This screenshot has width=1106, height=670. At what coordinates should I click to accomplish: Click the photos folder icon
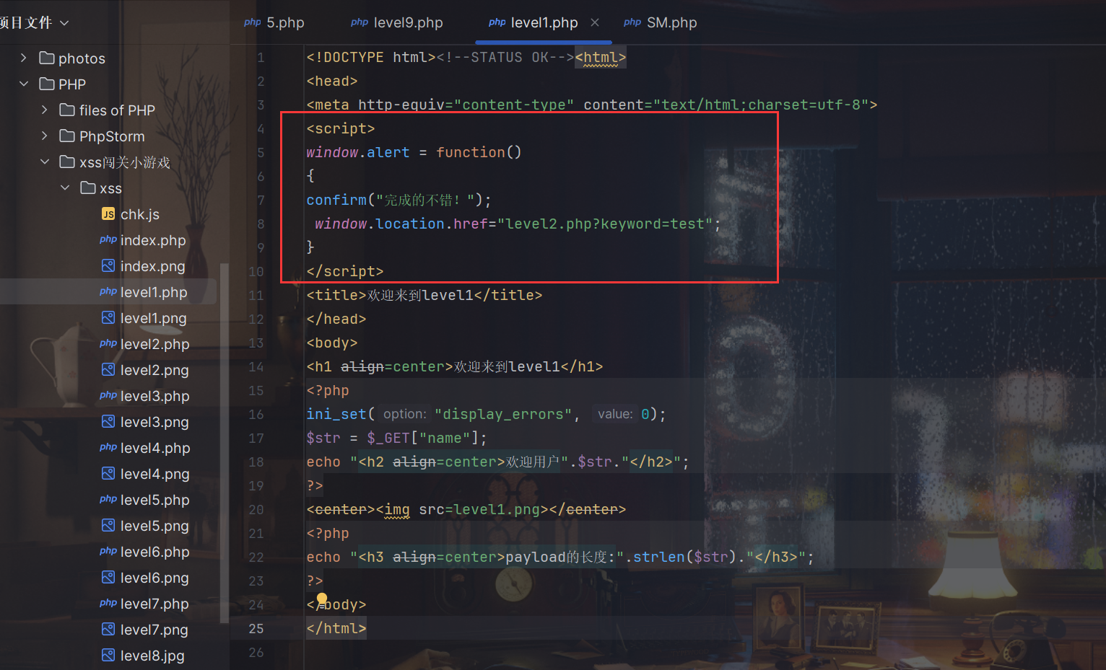(47, 58)
